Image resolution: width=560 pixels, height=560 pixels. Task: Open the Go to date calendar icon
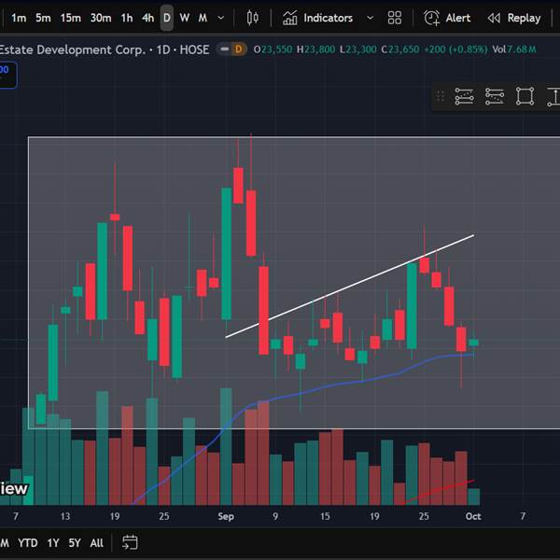point(130,542)
